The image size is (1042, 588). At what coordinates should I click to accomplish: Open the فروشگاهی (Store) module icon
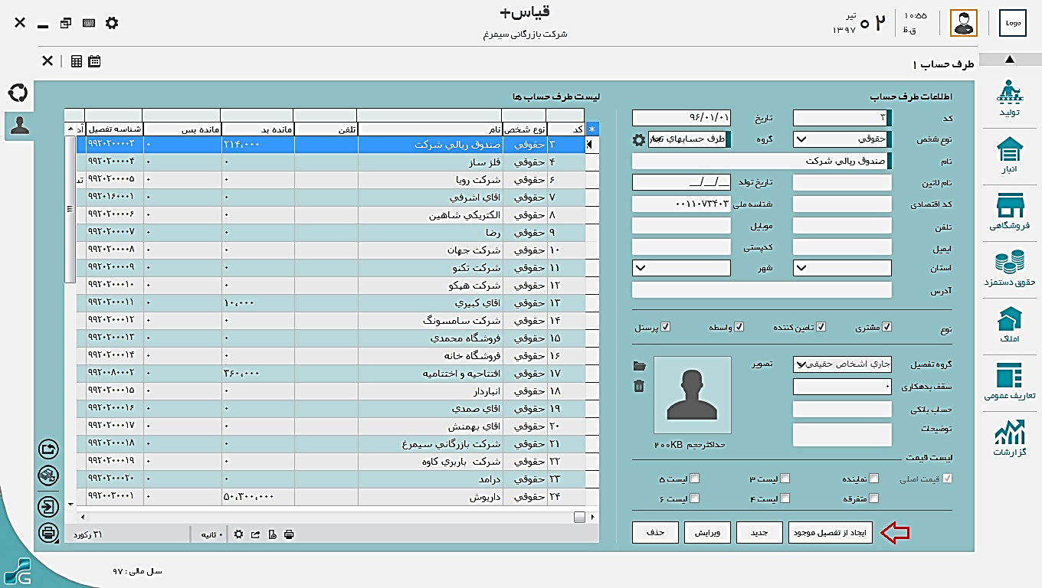pos(1009,211)
